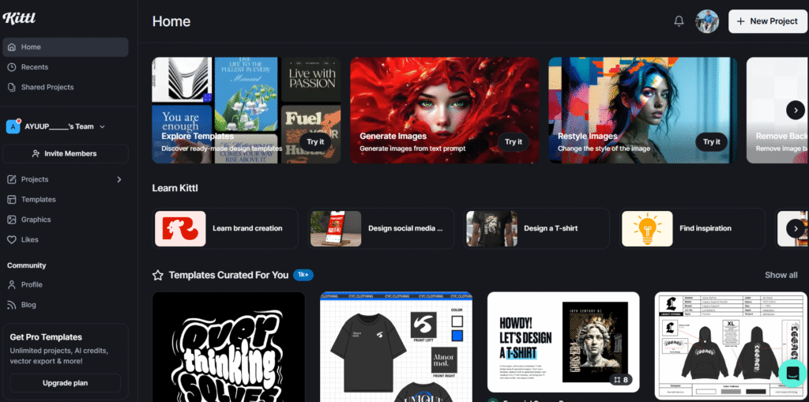
Task: Click the Get Pro Templates heading
Action: (46, 337)
